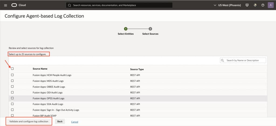The height and width of the screenshot is (126, 276).
Task: Check Fusion Apps: SOA Audit Logs
Action: (12, 104)
